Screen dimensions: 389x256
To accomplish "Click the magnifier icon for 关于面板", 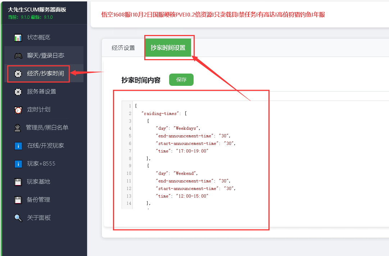I will pos(18,218).
